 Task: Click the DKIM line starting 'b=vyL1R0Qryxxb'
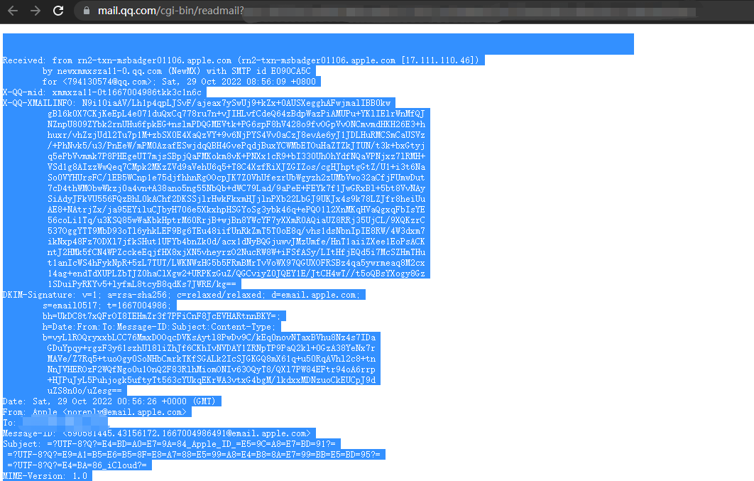(209, 337)
